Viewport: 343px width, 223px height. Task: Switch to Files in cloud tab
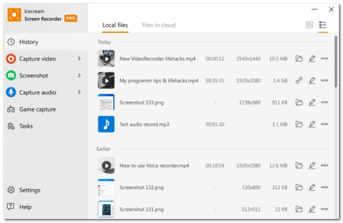coord(159,25)
